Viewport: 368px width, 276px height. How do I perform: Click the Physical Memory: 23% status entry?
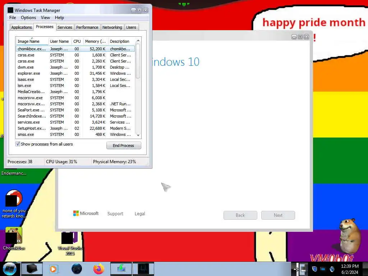(115, 162)
